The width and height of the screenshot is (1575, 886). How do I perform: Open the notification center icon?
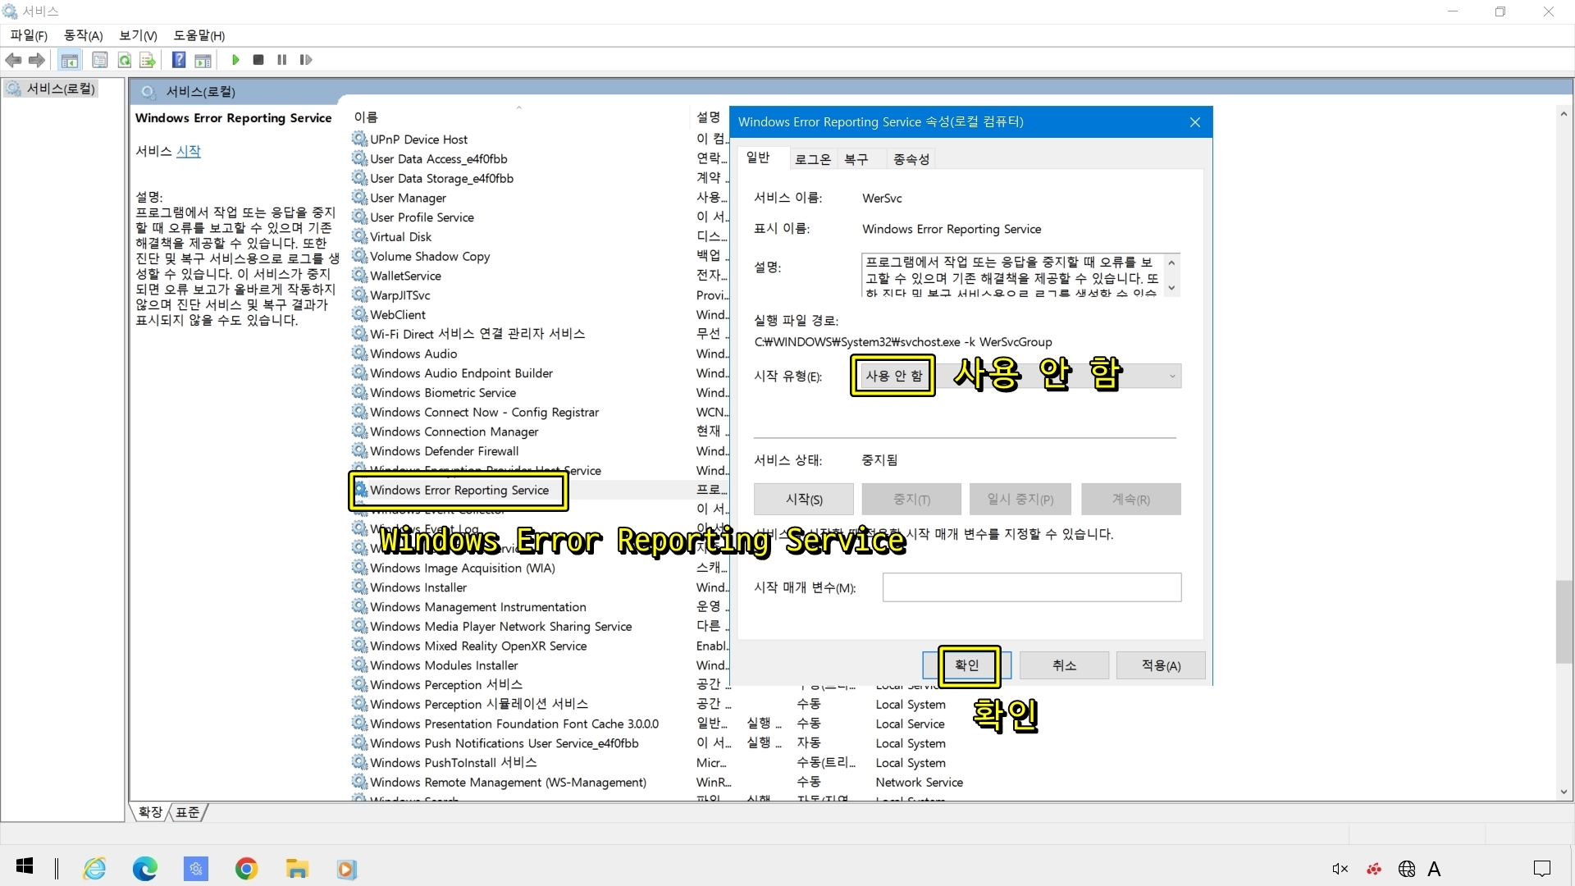(1542, 869)
